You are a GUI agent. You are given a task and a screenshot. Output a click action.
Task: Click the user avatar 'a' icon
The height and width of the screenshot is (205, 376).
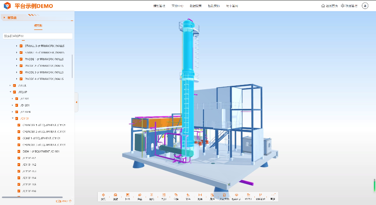click(x=365, y=6)
